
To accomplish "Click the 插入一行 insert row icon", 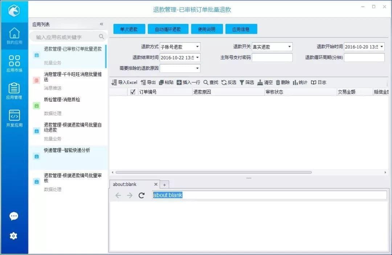I will [x=188, y=82].
